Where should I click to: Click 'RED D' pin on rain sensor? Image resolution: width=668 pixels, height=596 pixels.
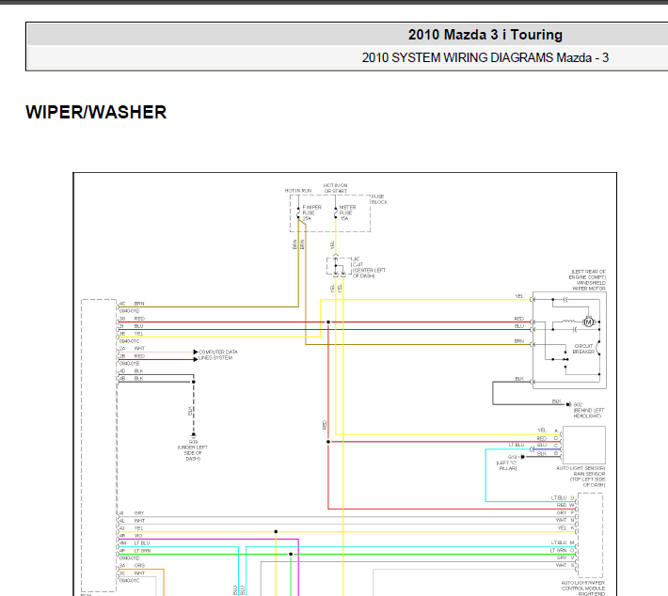pyautogui.click(x=548, y=438)
